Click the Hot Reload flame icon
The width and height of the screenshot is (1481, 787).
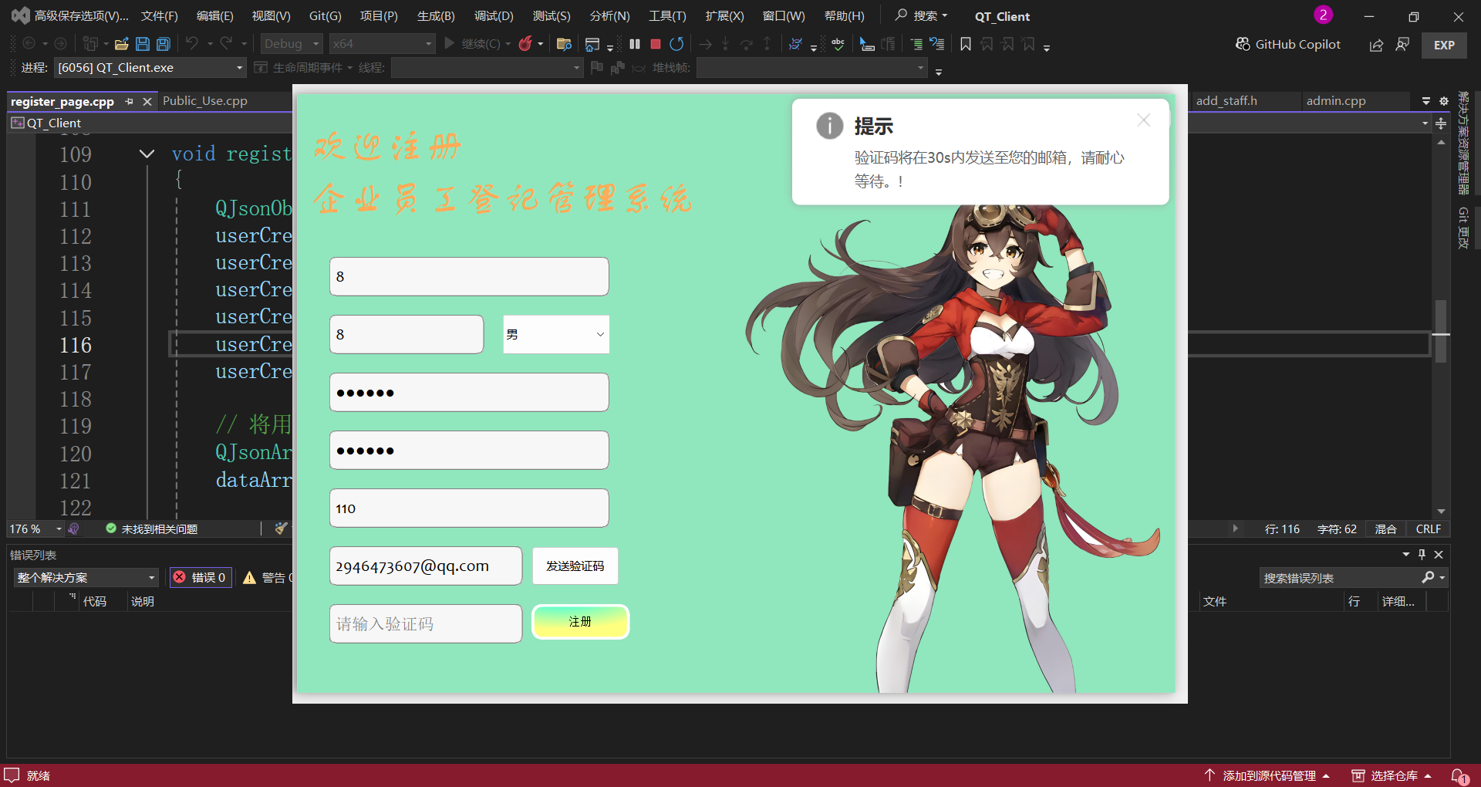525,44
